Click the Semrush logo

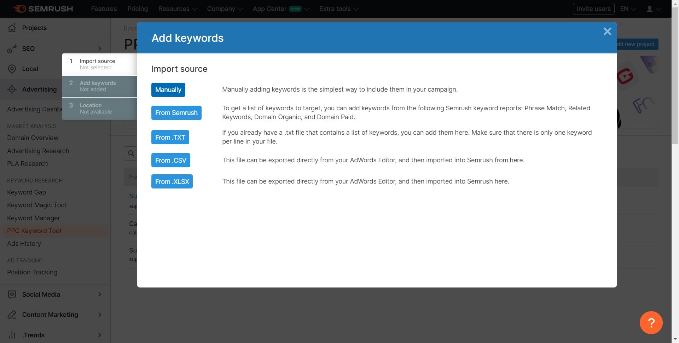click(x=42, y=8)
